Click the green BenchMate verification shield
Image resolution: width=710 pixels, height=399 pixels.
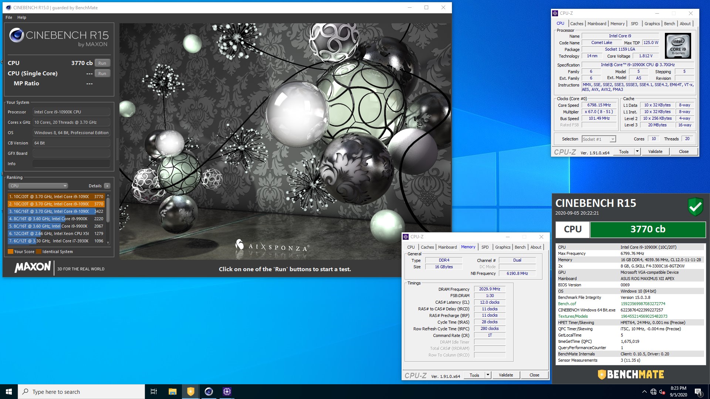(x=695, y=207)
